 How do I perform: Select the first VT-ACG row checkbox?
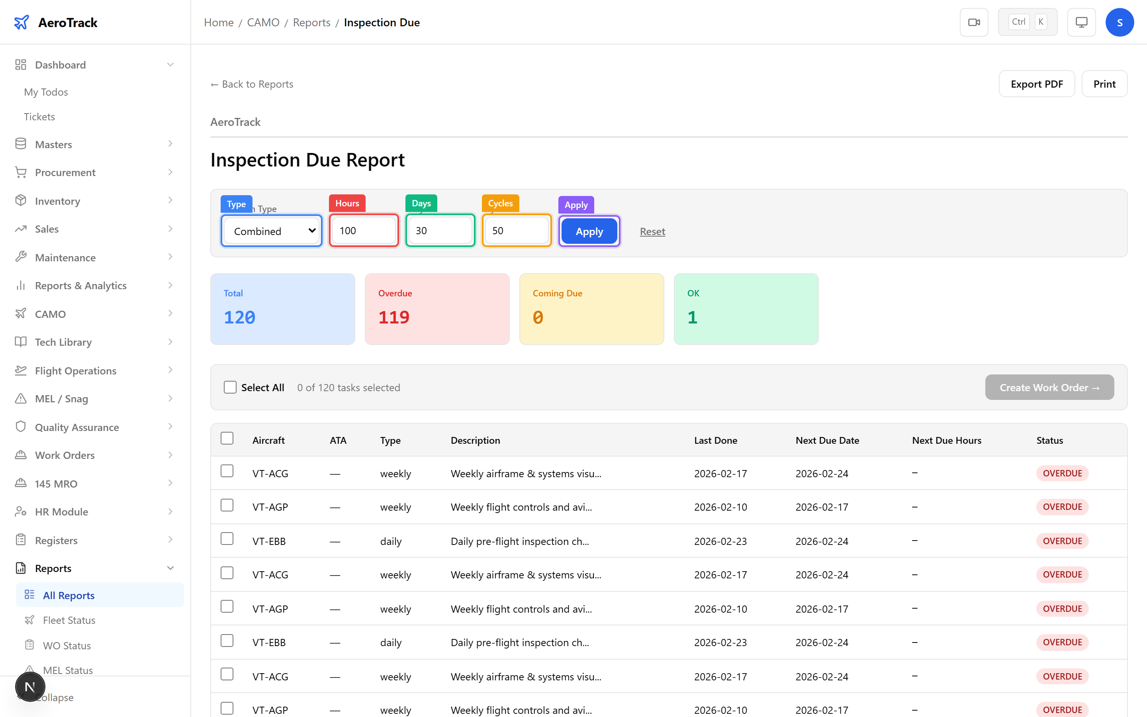point(227,471)
